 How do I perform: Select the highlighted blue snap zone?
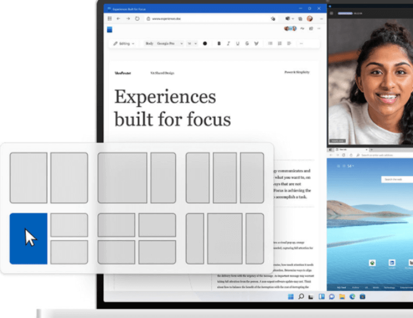pyautogui.click(x=29, y=238)
